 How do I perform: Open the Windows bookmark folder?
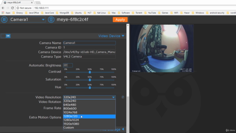(x=198, y=13)
